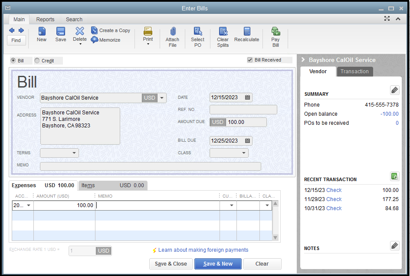
Task: Open the Delete dropdown arrow
Action: tap(80, 44)
